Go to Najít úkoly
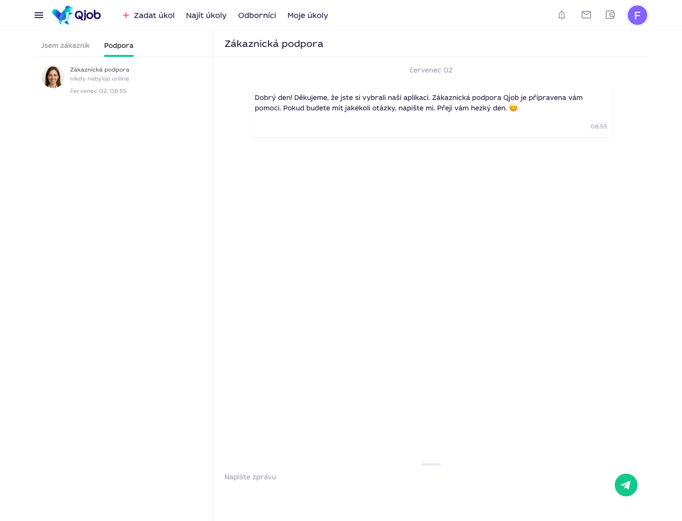Viewport: 682px width, 521px height. pyautogui.click(x=206, y=15)
